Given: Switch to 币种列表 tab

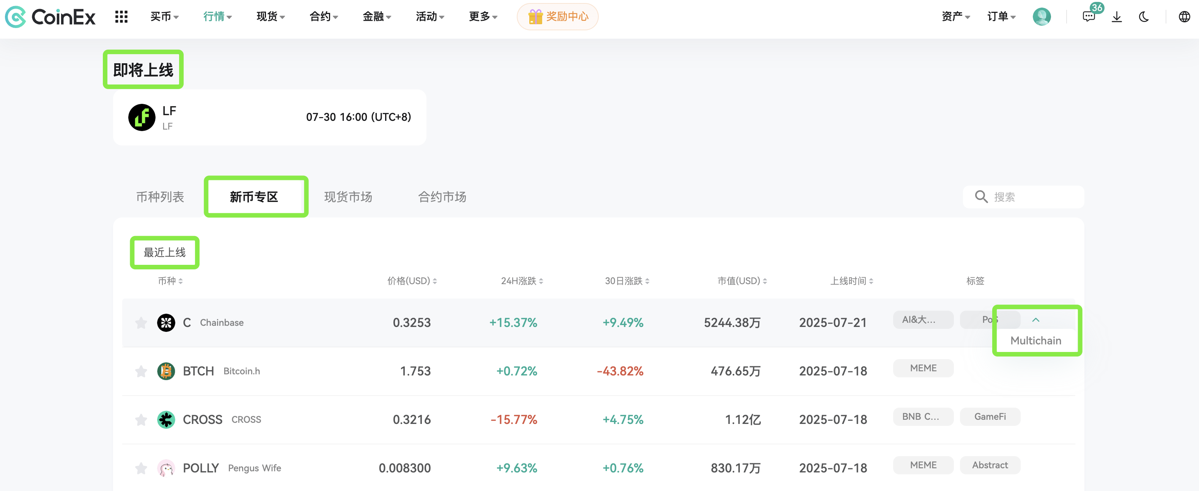Looking at the screenshot, I should 160,197.
